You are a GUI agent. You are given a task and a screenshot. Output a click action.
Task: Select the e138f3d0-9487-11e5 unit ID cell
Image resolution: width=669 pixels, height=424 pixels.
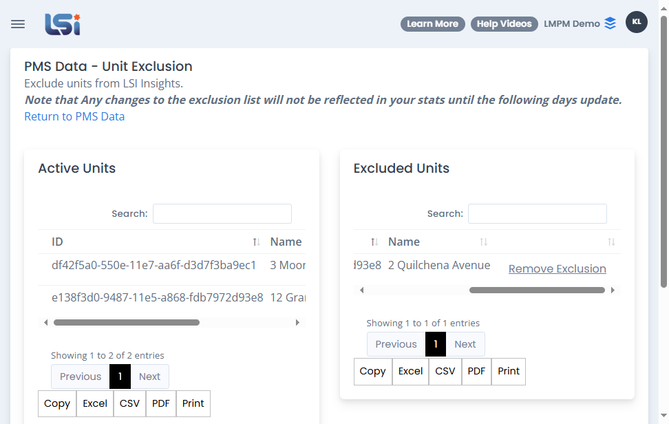click(x=158, y=297)
